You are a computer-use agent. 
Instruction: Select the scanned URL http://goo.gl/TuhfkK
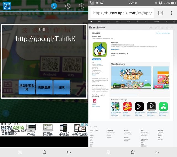click(46, 39)
